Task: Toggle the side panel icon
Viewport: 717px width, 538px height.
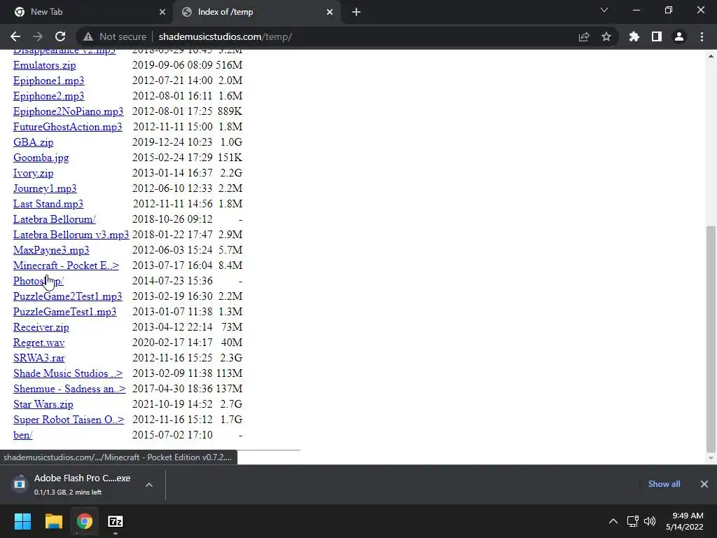Action: click(x=657, y=36)
